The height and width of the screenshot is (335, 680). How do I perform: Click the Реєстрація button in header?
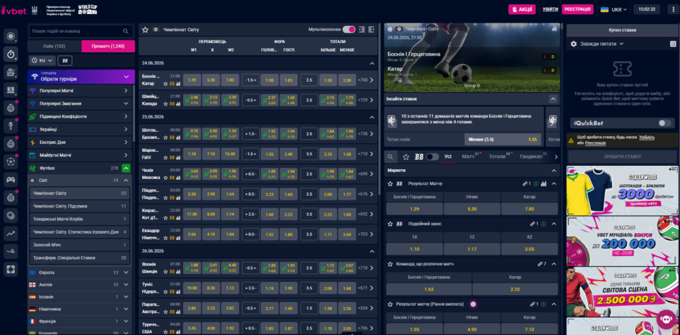point(578,9)
